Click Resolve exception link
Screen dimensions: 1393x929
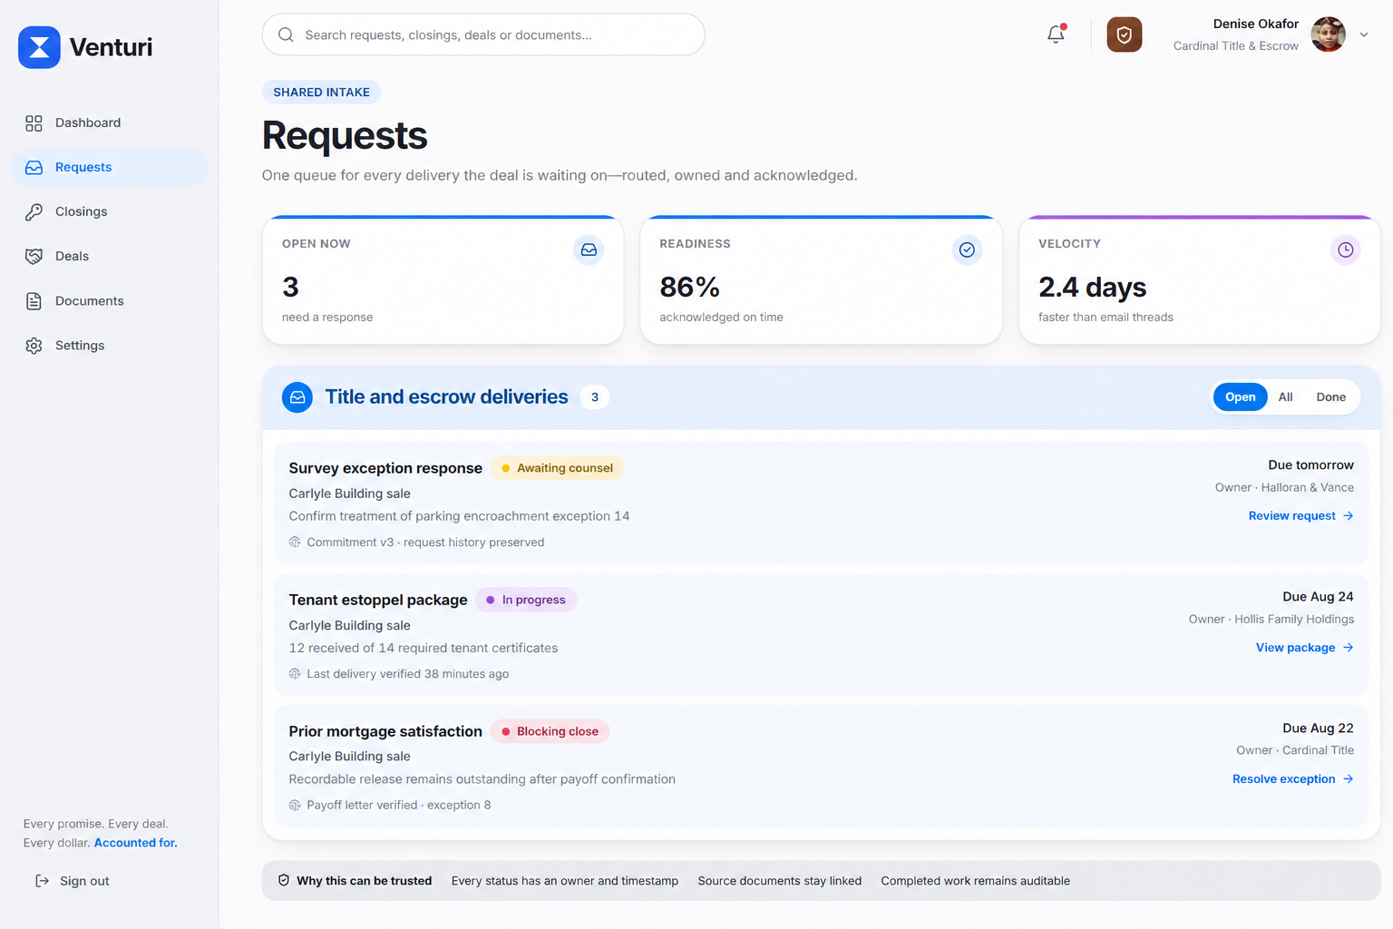1292,779
